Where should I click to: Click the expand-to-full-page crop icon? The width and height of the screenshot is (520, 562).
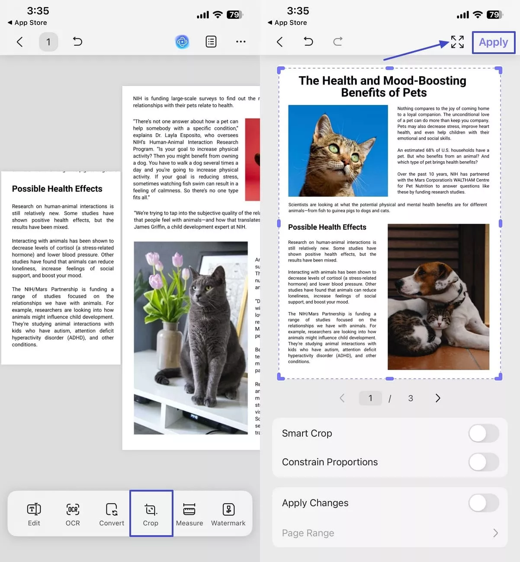457,42
